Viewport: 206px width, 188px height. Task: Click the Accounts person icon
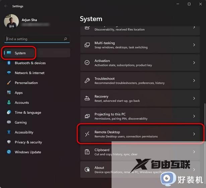click(9, 102)
